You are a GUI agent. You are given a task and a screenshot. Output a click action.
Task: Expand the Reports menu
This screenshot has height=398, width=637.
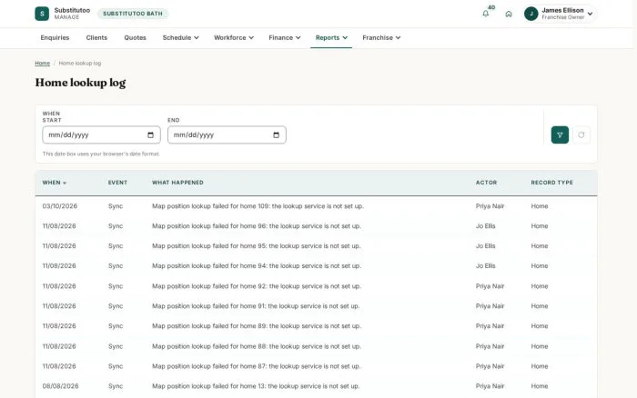click(x=331, y=38)
